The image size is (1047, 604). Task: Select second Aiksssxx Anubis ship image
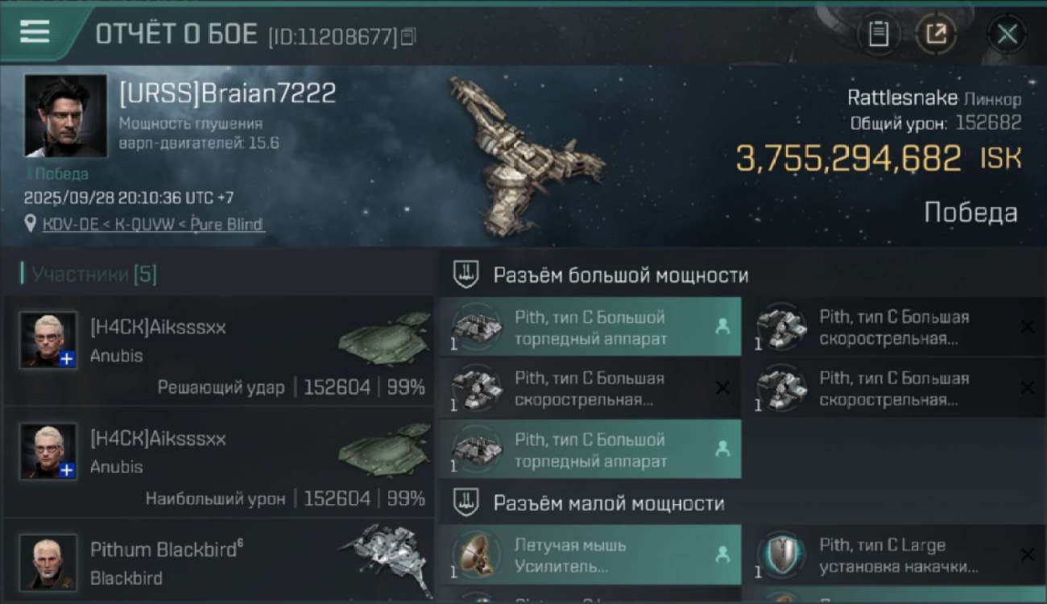[x=384, y=450]
